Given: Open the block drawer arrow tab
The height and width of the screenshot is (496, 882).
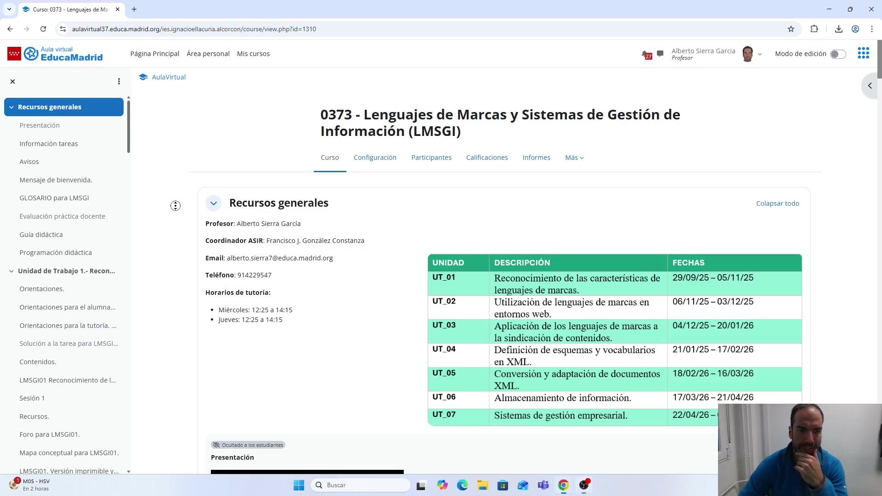Looking at the screenshot, I should (x=870, y=86).
